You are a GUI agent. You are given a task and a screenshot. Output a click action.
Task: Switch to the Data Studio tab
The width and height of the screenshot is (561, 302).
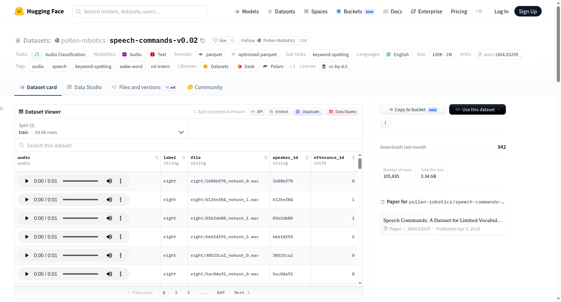tap(85, 87)
